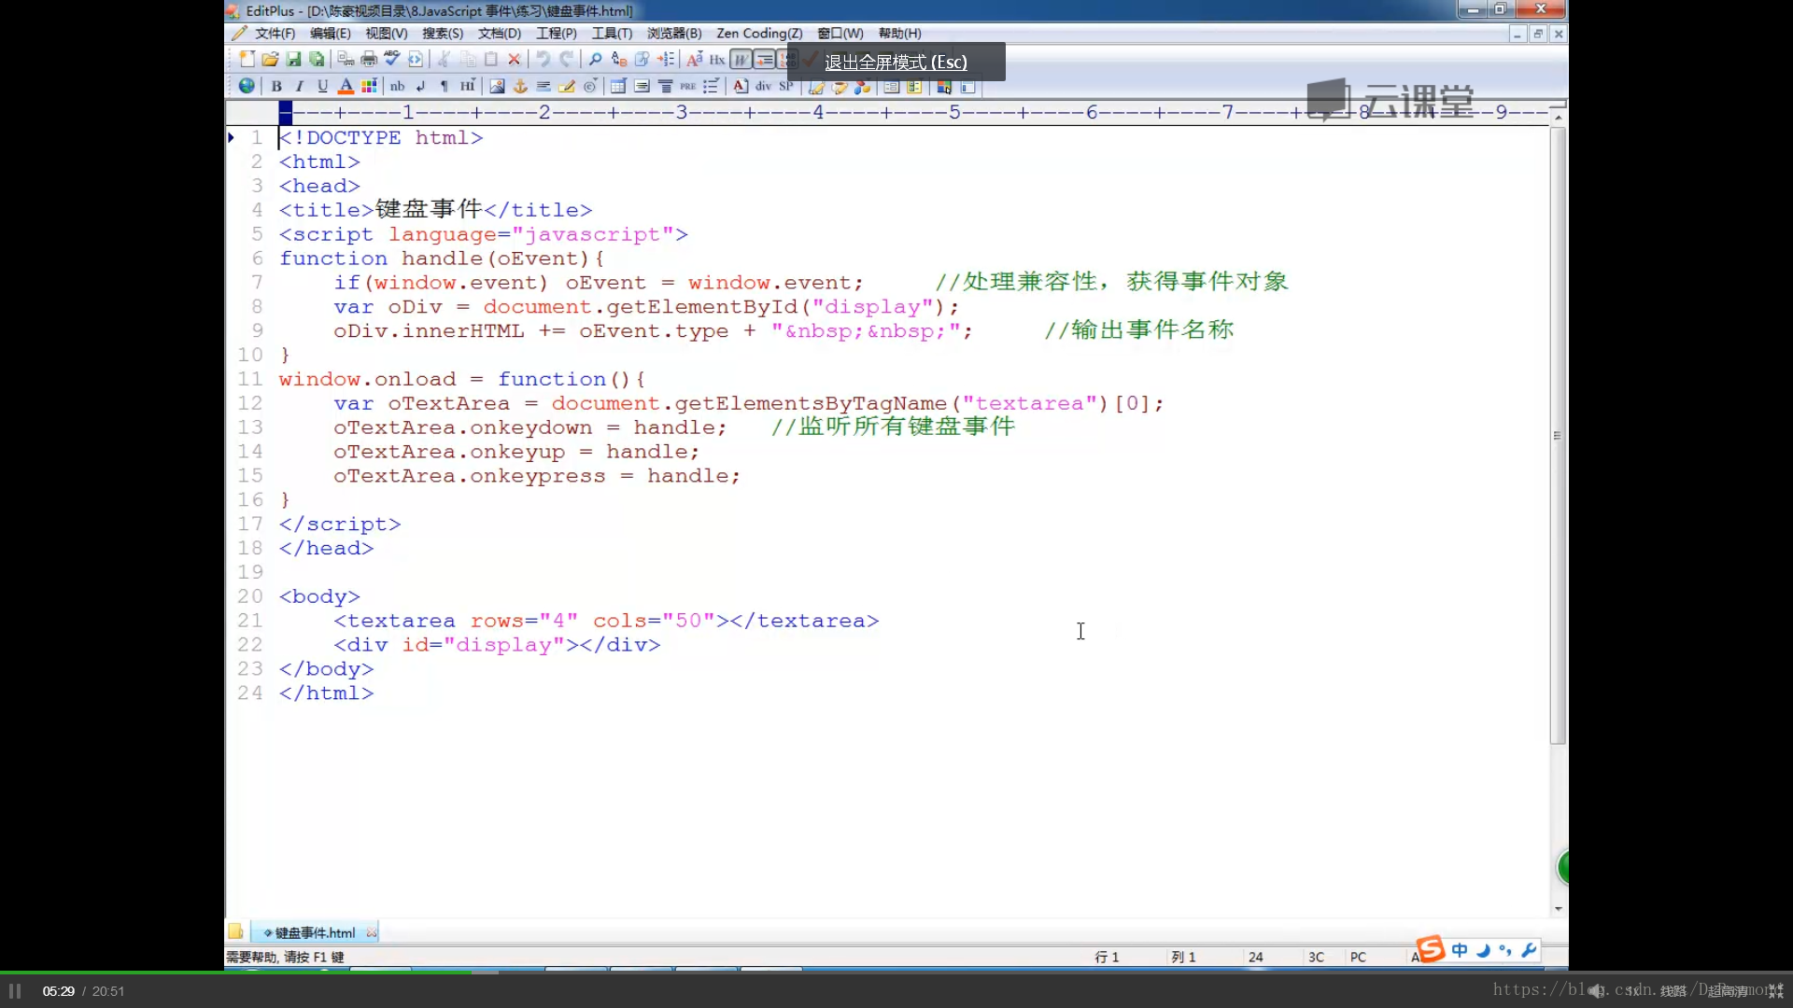Click the 超高清 video quality button
1793x1008 pixels.
click(x=1728, y=991)
